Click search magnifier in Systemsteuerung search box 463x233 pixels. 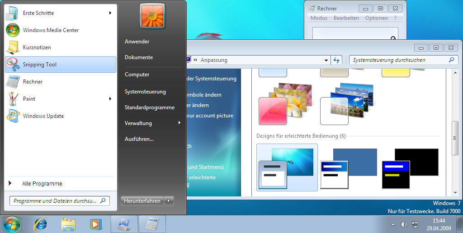click(x=451, y=60)
